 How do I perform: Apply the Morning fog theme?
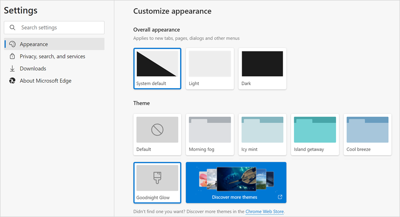[x=210, y=134]
